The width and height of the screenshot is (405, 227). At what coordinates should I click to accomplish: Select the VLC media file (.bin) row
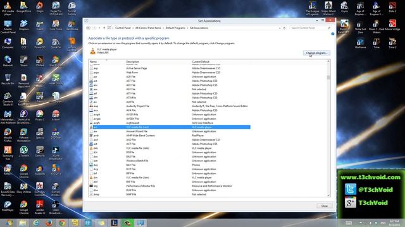[170, 178]
